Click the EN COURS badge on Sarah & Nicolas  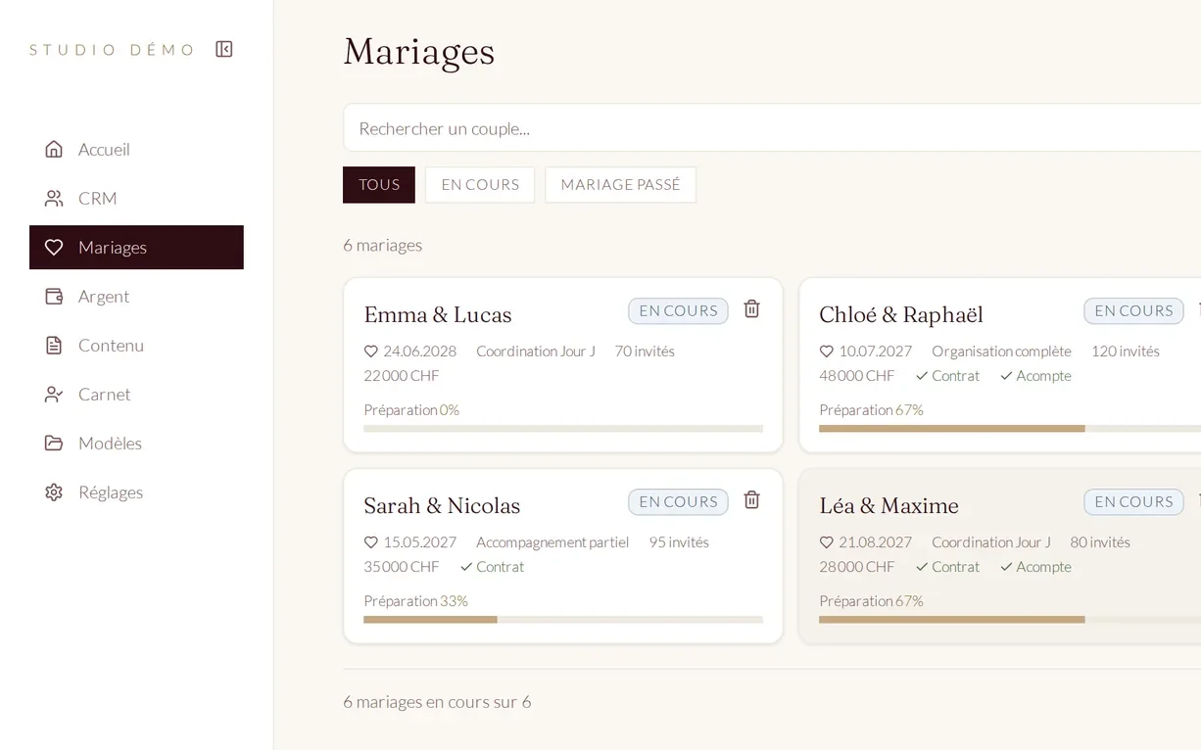click(678, 501)
